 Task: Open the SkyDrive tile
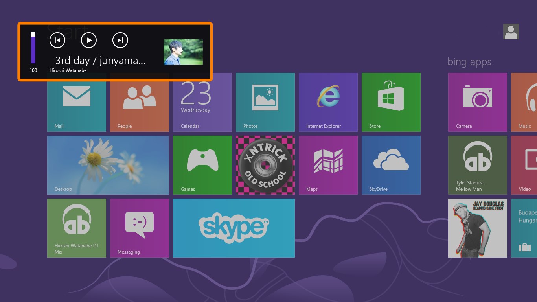pos(391,165)
